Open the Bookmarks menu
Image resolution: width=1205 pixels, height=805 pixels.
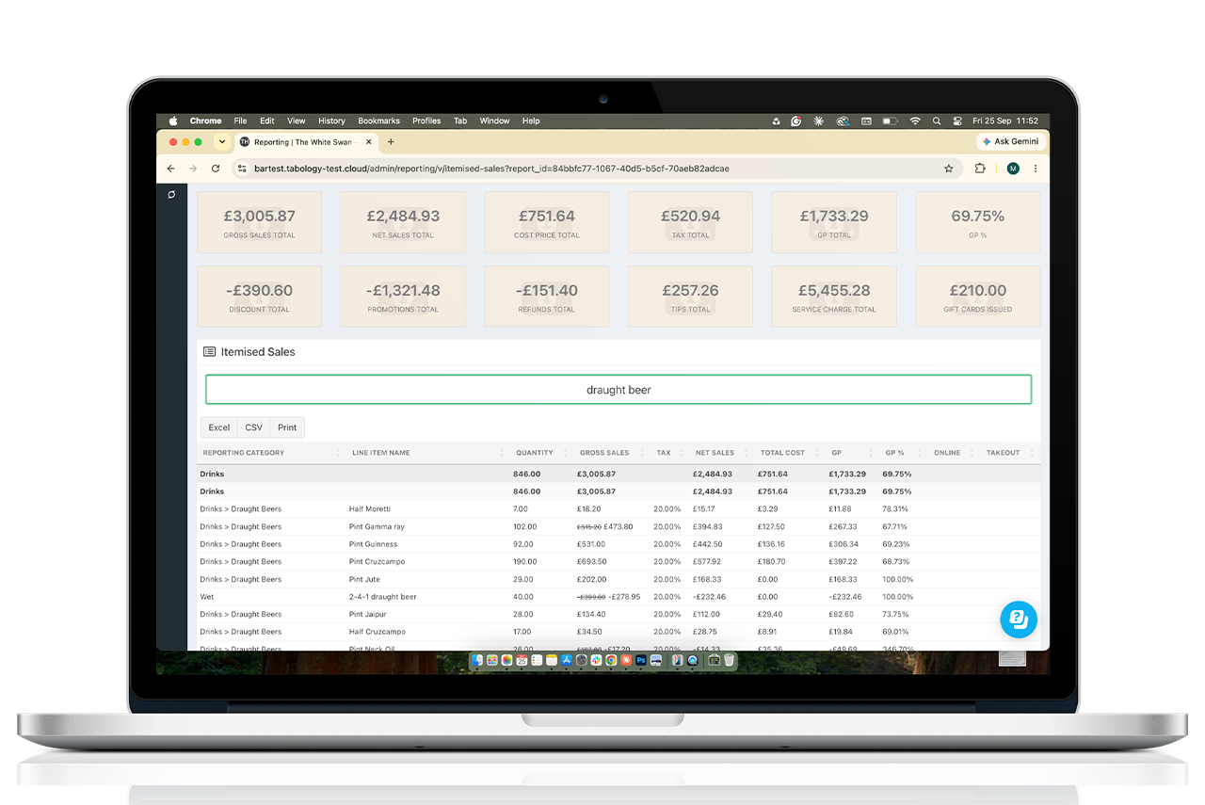click(x=378, y=121)
